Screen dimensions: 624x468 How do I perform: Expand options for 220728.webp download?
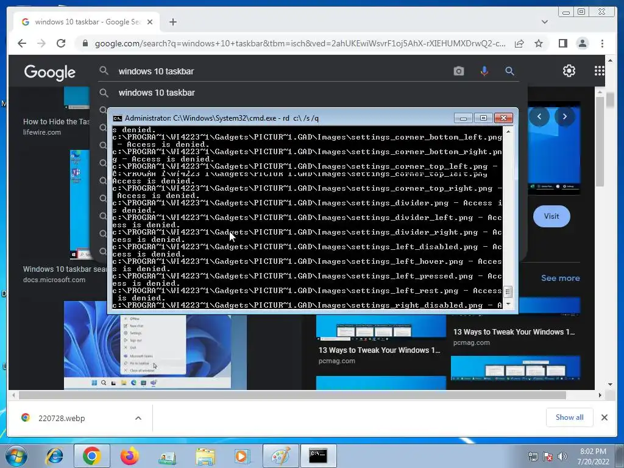(x=138, y=418)
